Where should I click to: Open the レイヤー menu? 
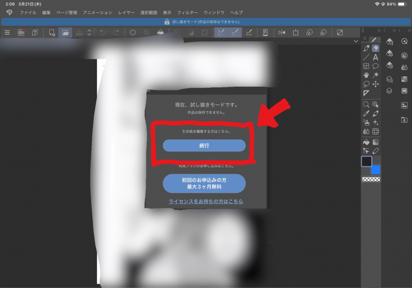click(126, 12)
